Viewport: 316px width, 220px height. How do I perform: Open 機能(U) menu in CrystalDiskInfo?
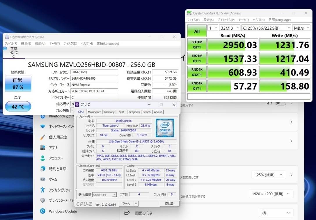[x=40, y=44]
